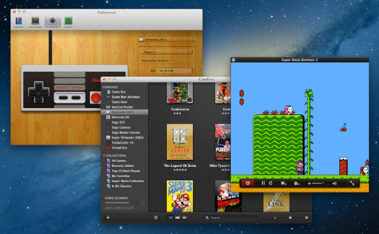Click the Up Arrow key binding field
Image resolution: width=379 pixels, height=234 pixels.
click(x=175, y=71)
